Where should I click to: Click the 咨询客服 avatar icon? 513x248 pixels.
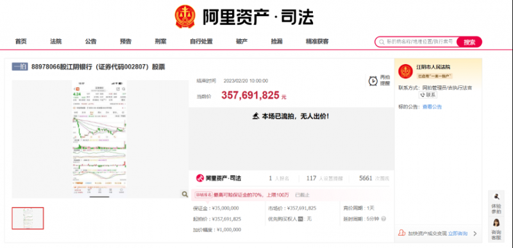[496, 223]
